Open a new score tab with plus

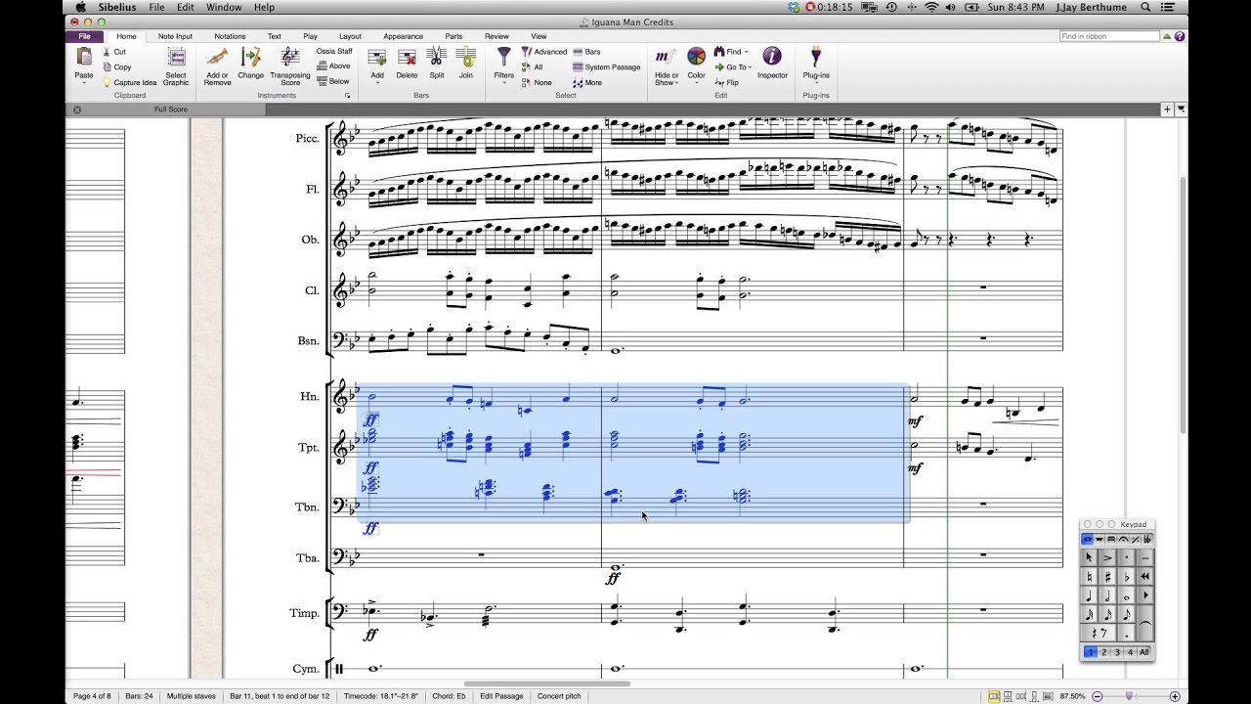point(1167,109)
